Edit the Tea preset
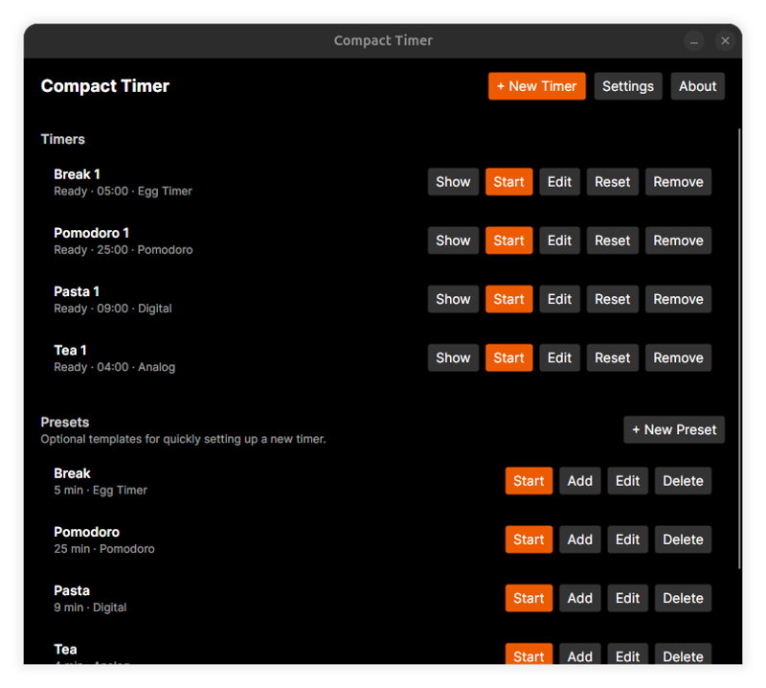This screenshot has width=766, height=688. [x=627, y=654]
